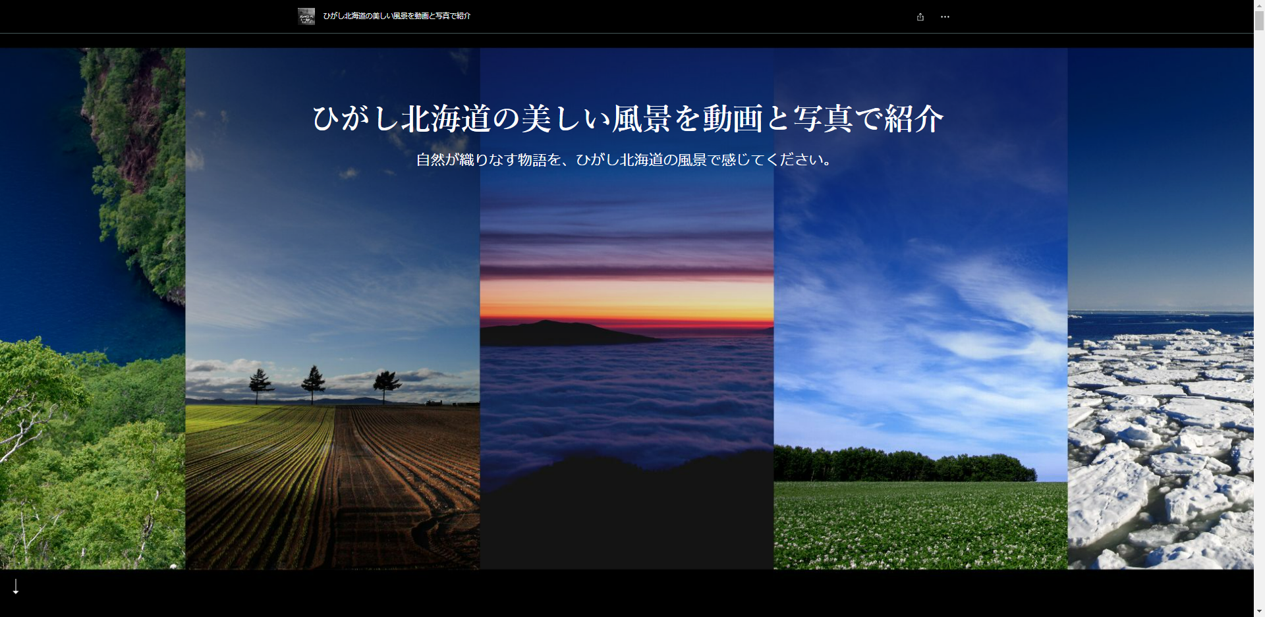Open the Share dropdown panel

pos(920,16)
